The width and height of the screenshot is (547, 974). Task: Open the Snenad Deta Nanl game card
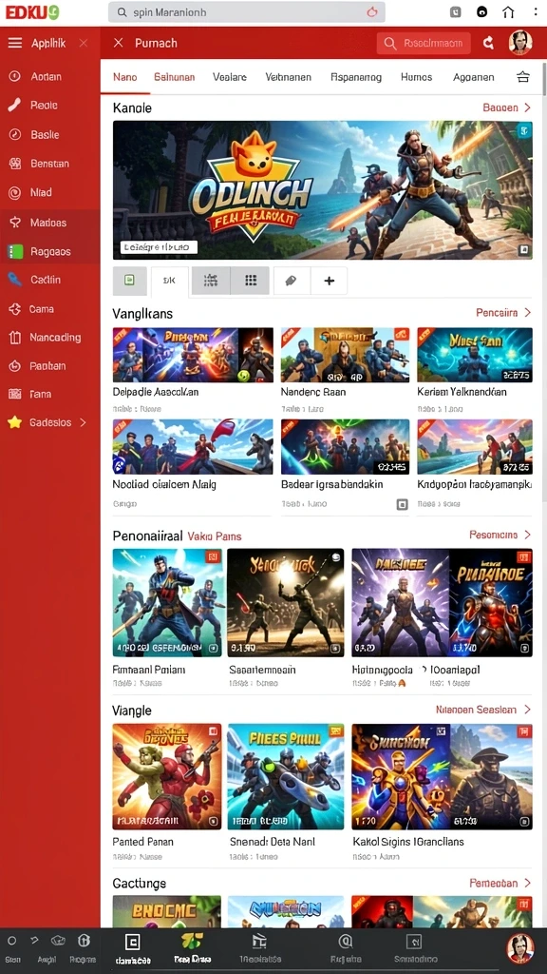(x=286, y=776)
